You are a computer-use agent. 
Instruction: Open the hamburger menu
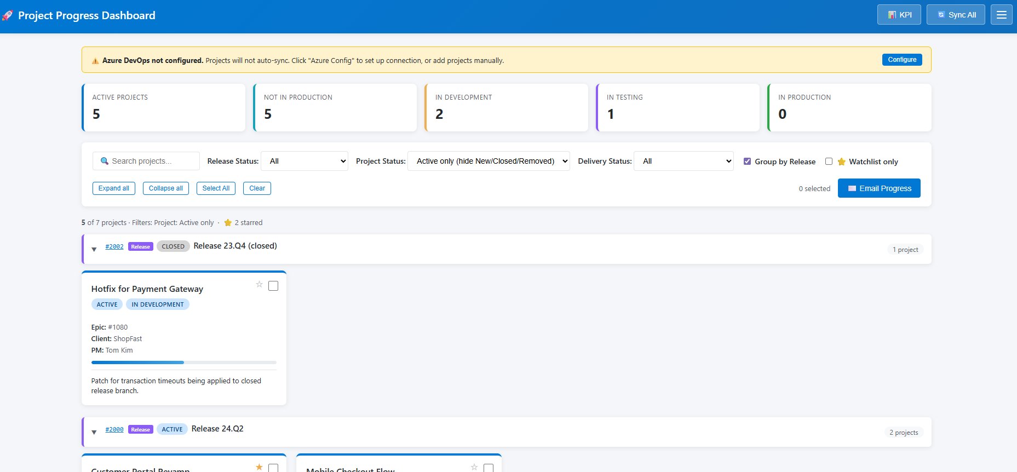click(1001, 15)
